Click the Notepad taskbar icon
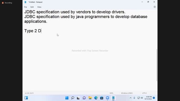Viewport: 180px width, 101px height. [113, 98]
